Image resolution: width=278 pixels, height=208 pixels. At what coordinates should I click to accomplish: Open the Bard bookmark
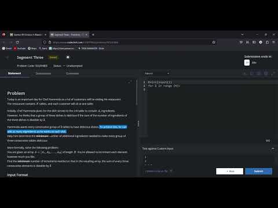(x=43, y=49)
